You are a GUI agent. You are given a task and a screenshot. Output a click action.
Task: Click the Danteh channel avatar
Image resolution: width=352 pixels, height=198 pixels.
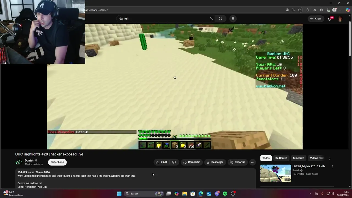[19, 162]
